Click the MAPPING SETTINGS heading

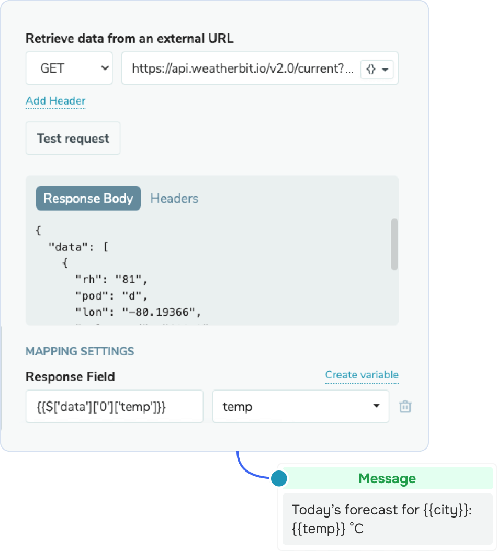point(80,351)
